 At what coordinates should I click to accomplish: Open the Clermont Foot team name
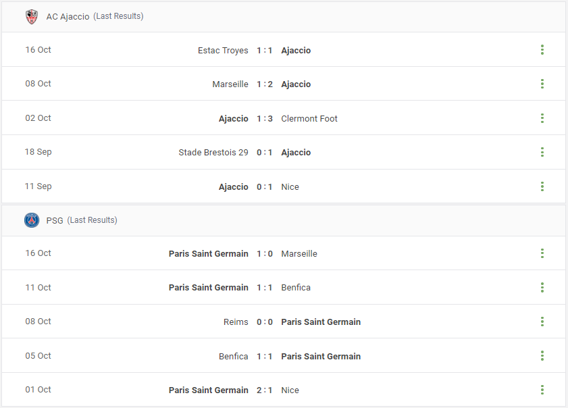(x=309, y=118)
